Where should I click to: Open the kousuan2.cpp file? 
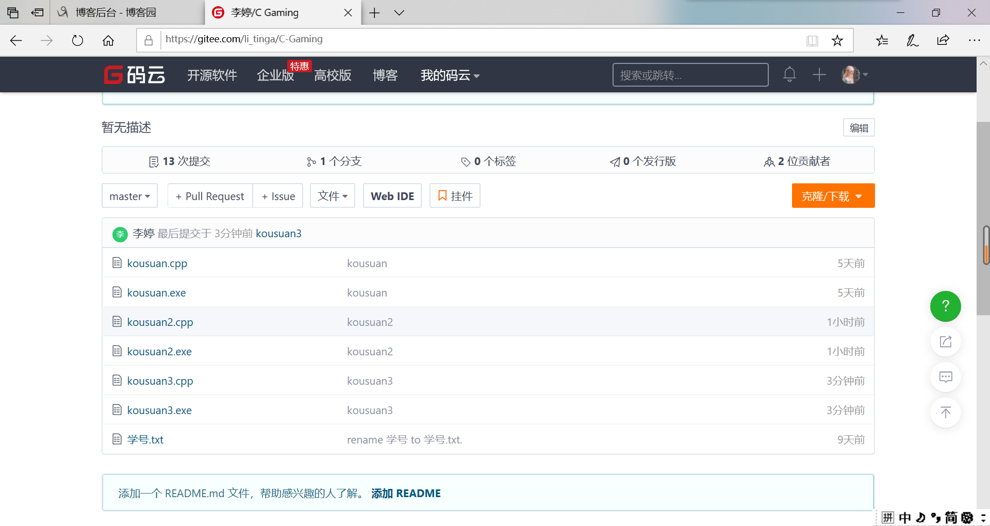point(160,322)
